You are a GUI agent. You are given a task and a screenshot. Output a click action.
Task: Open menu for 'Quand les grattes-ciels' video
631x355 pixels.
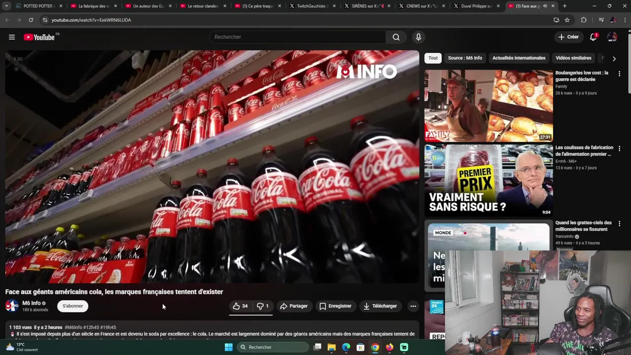[x=619, y=223]
